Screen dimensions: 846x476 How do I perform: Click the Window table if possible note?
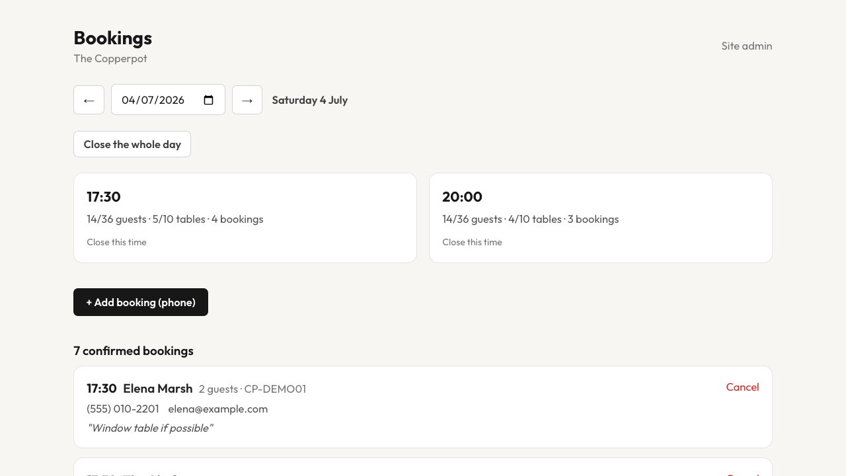tap(150, 428)
